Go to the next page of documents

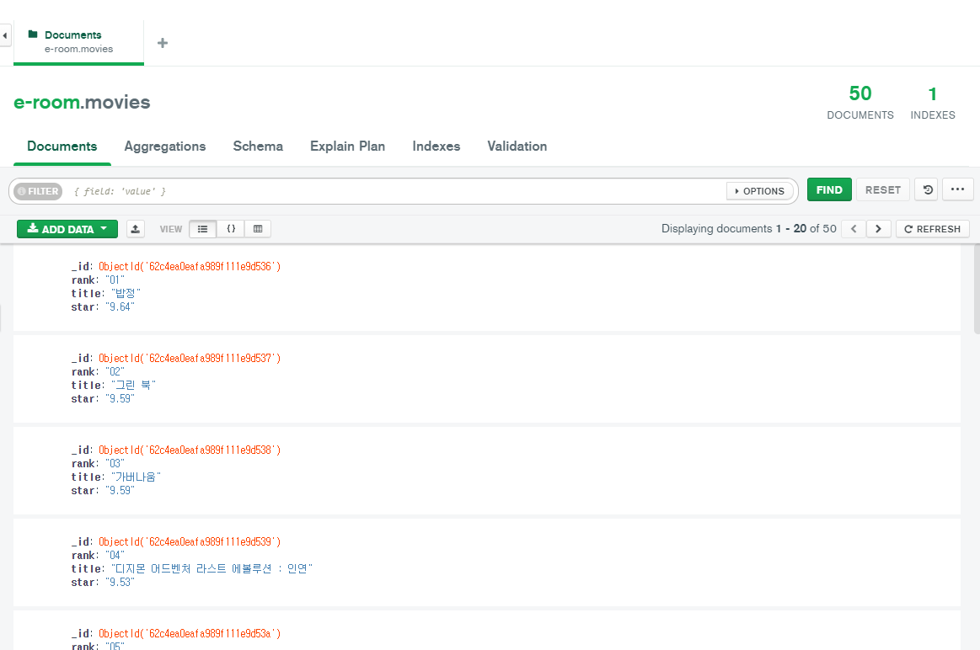tap(878, 229)
